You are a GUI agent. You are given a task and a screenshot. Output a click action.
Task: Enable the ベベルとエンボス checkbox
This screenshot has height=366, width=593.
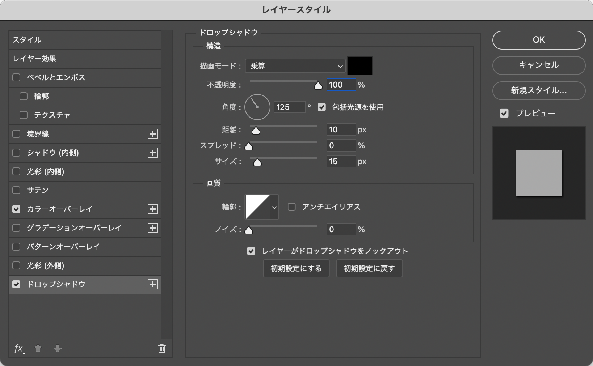point(17,77)
